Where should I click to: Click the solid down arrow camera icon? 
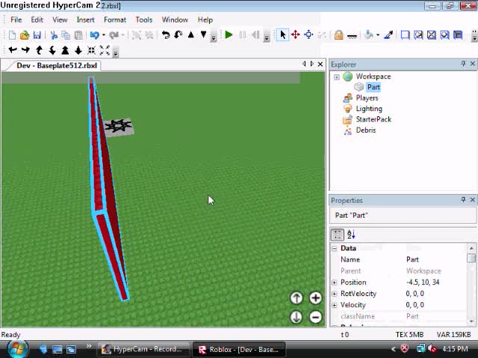click(78, 50)
